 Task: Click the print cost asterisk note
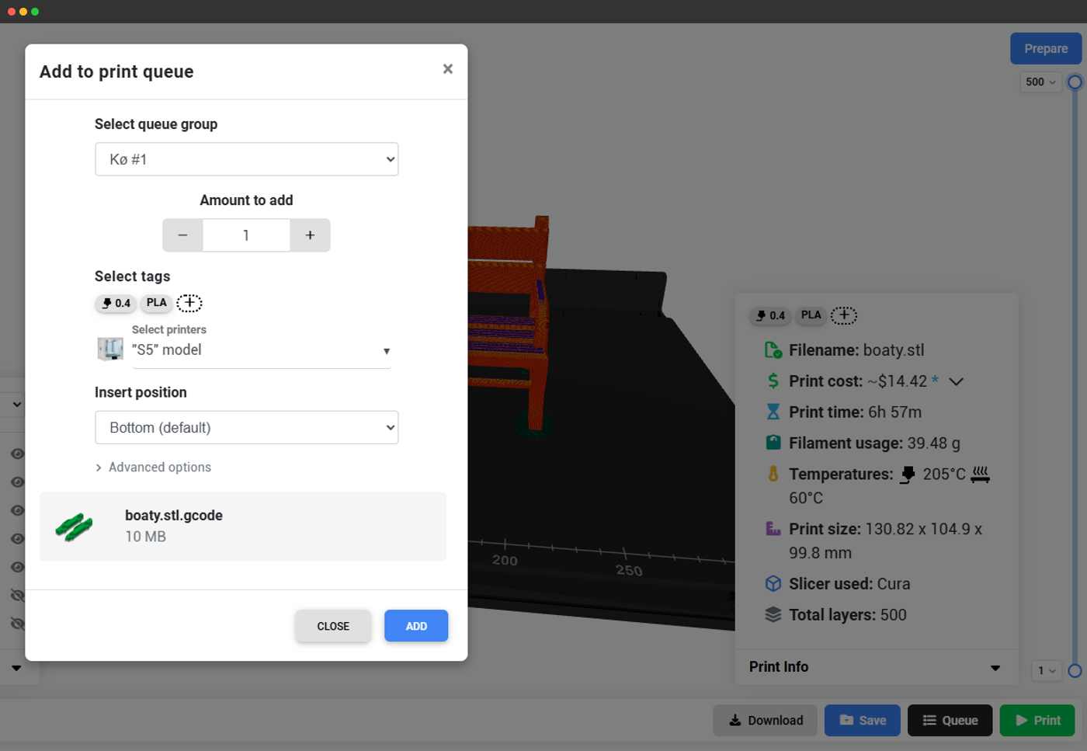pos(935,380)
